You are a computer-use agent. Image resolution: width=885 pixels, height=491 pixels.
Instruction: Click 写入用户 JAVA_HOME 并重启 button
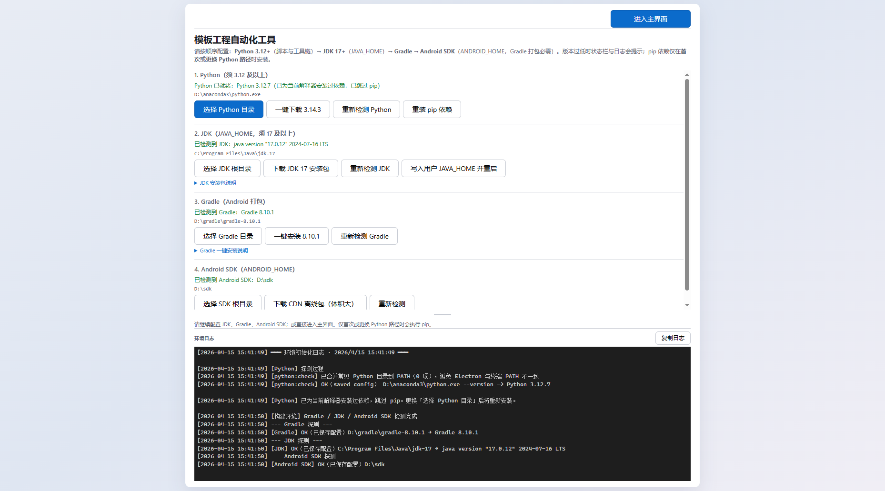click(453, 169)
